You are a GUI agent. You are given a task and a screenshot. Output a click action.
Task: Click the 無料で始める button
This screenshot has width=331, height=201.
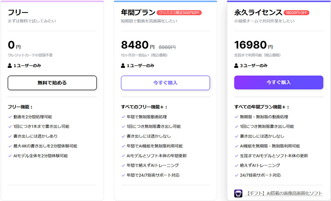click(x=52, y=83)
